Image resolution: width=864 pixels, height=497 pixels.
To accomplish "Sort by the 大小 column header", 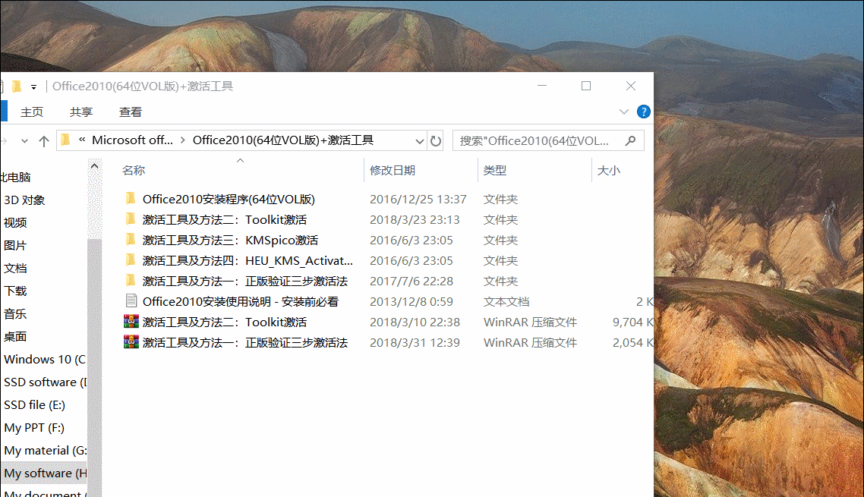I will pyautogui.click(x=609, y=170).
